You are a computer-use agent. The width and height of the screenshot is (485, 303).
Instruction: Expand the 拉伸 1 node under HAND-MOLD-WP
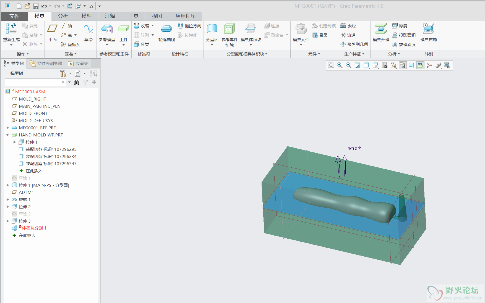pos(15,142)
